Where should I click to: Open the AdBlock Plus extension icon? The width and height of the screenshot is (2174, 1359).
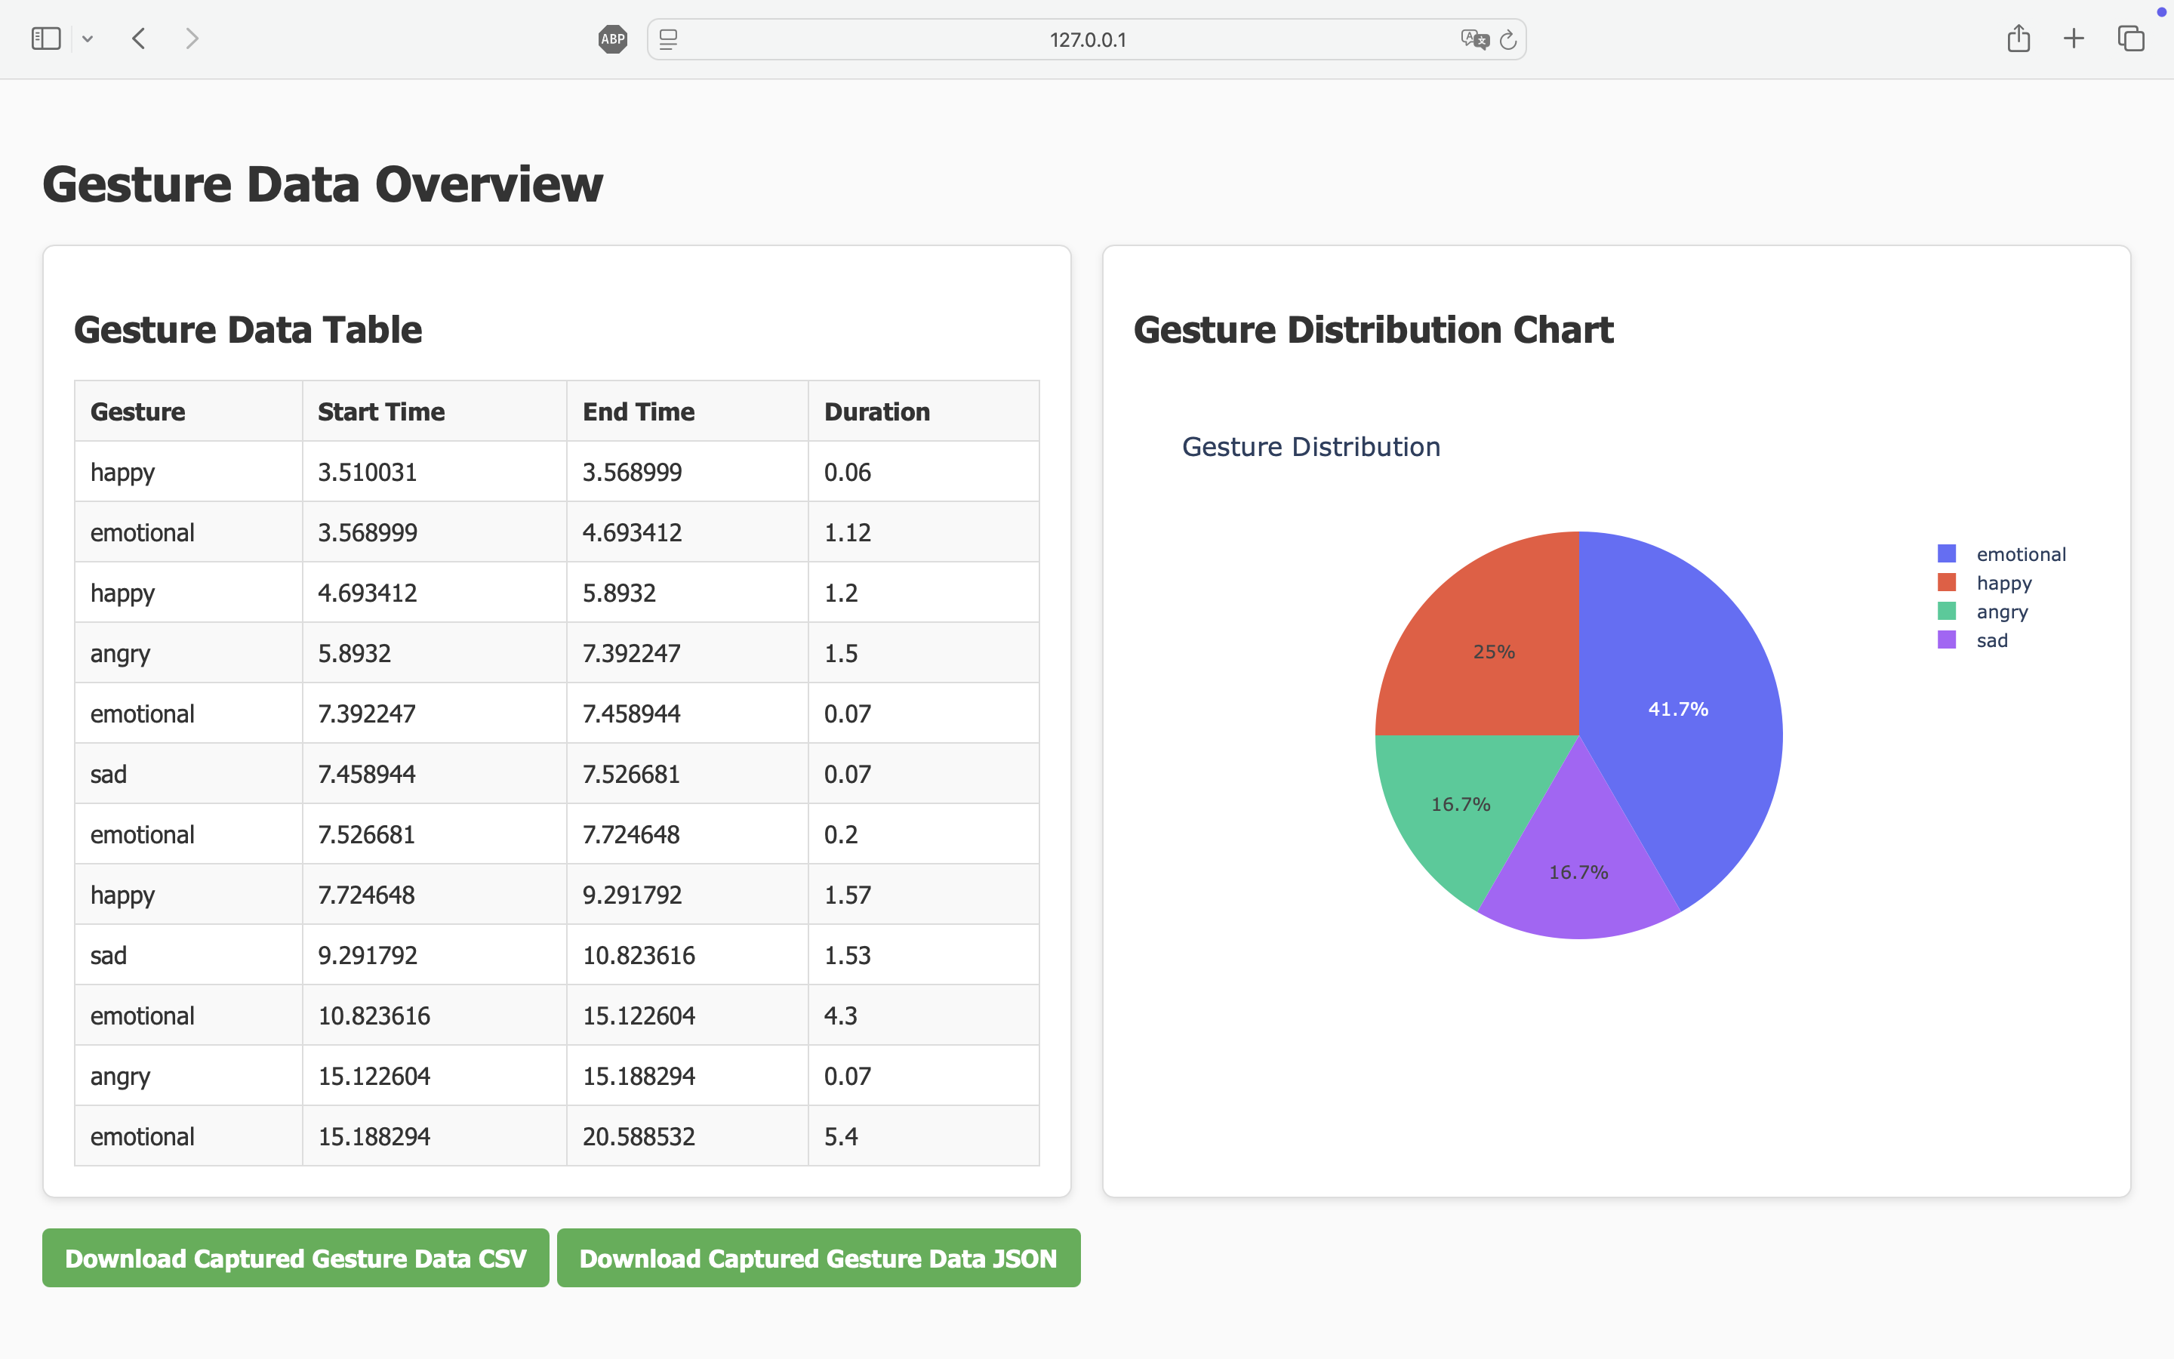coord(613,39)
